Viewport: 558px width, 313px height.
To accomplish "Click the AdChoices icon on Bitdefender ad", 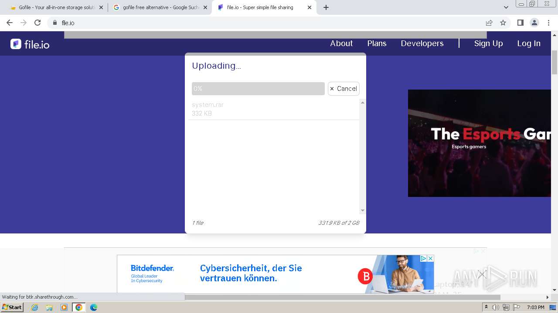I will coord(423,258).
